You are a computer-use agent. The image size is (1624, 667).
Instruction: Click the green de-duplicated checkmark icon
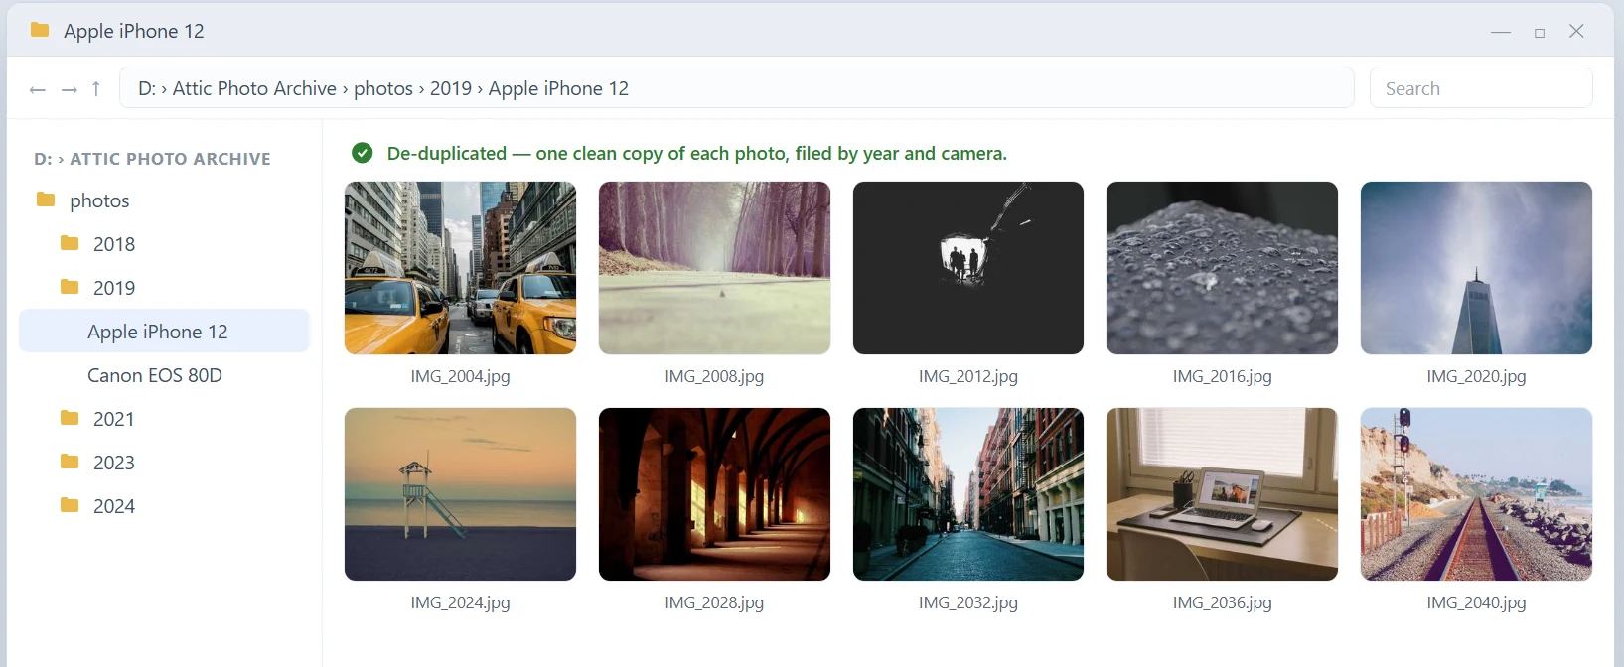click(363, 153)
